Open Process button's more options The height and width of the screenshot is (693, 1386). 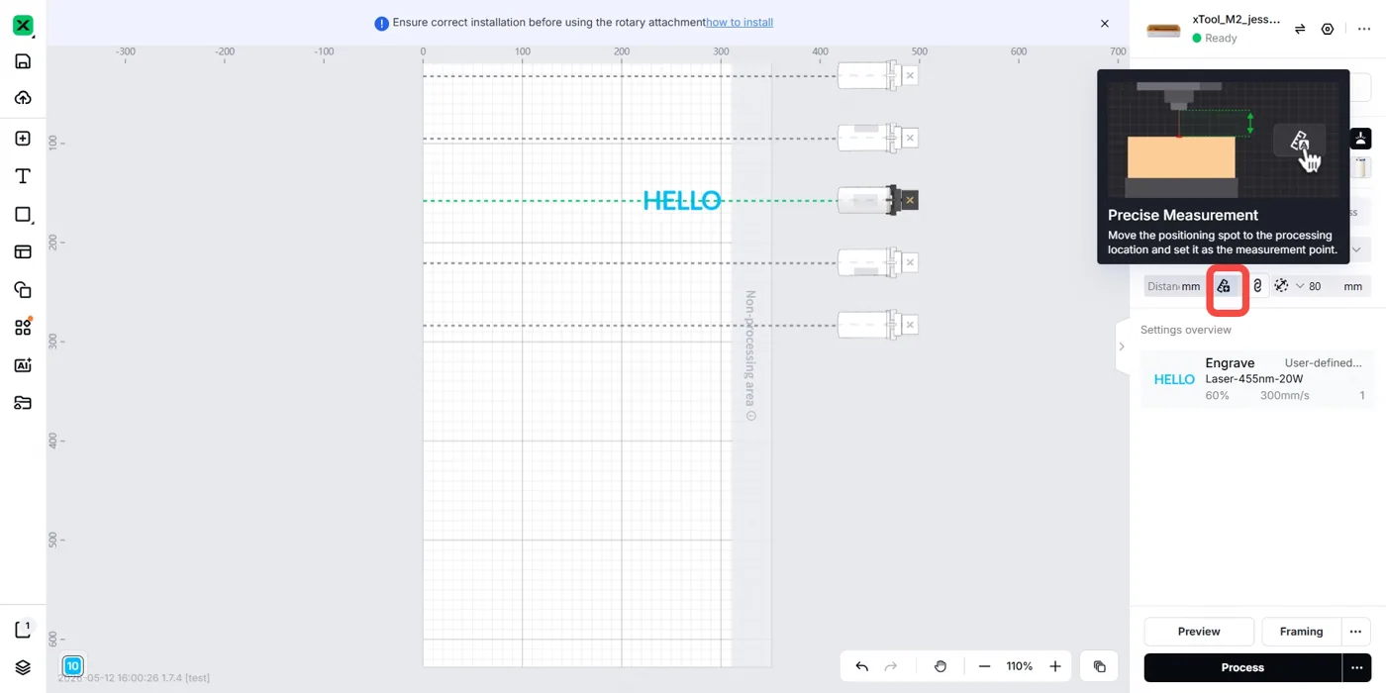click(x=1356, y=667)
